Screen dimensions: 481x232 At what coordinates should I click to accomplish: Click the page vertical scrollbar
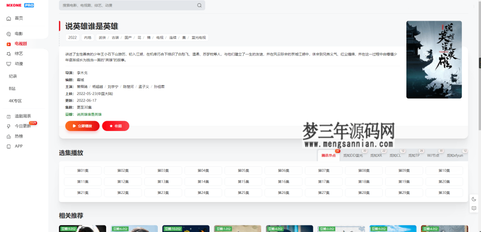[479, 66]
